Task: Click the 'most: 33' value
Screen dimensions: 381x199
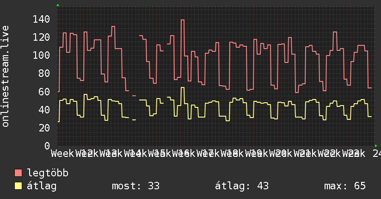Action: coord(135,186)
